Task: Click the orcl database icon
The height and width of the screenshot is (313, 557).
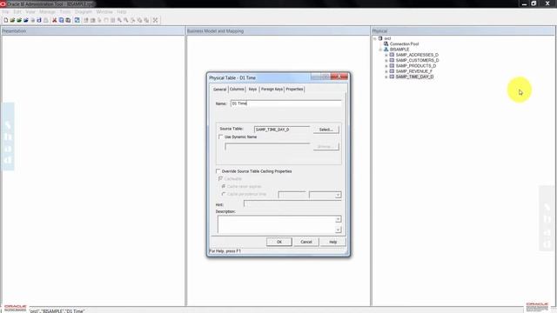Action: click(380, 38)
